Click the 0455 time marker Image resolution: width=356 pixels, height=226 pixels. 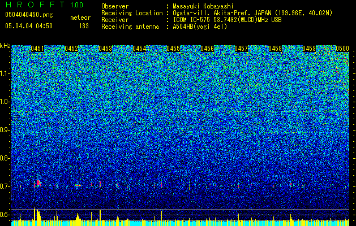173,49
